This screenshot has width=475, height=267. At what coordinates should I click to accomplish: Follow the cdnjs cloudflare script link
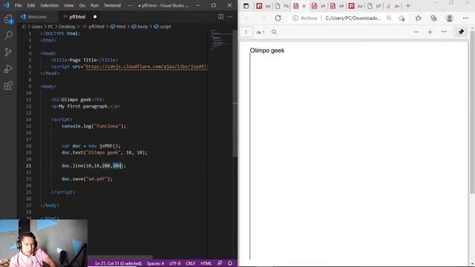click(x=147, y=67)
